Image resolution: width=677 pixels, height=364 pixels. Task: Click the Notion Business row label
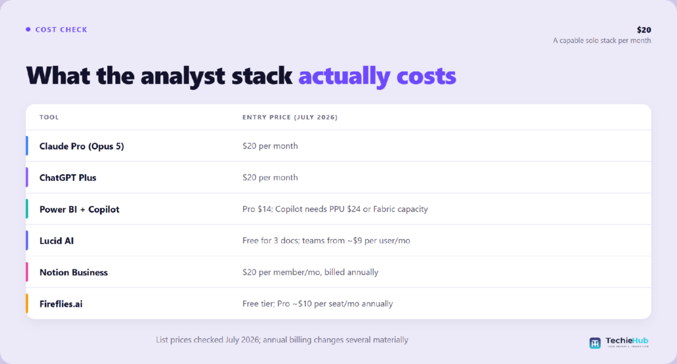[73, 272]
